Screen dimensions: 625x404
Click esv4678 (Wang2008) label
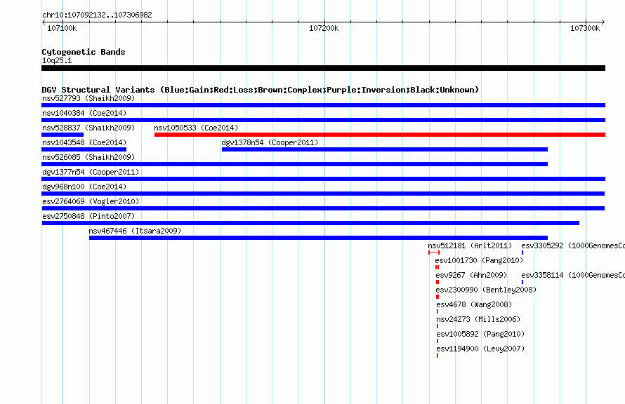pyautogui.click(x=474, y=304)
